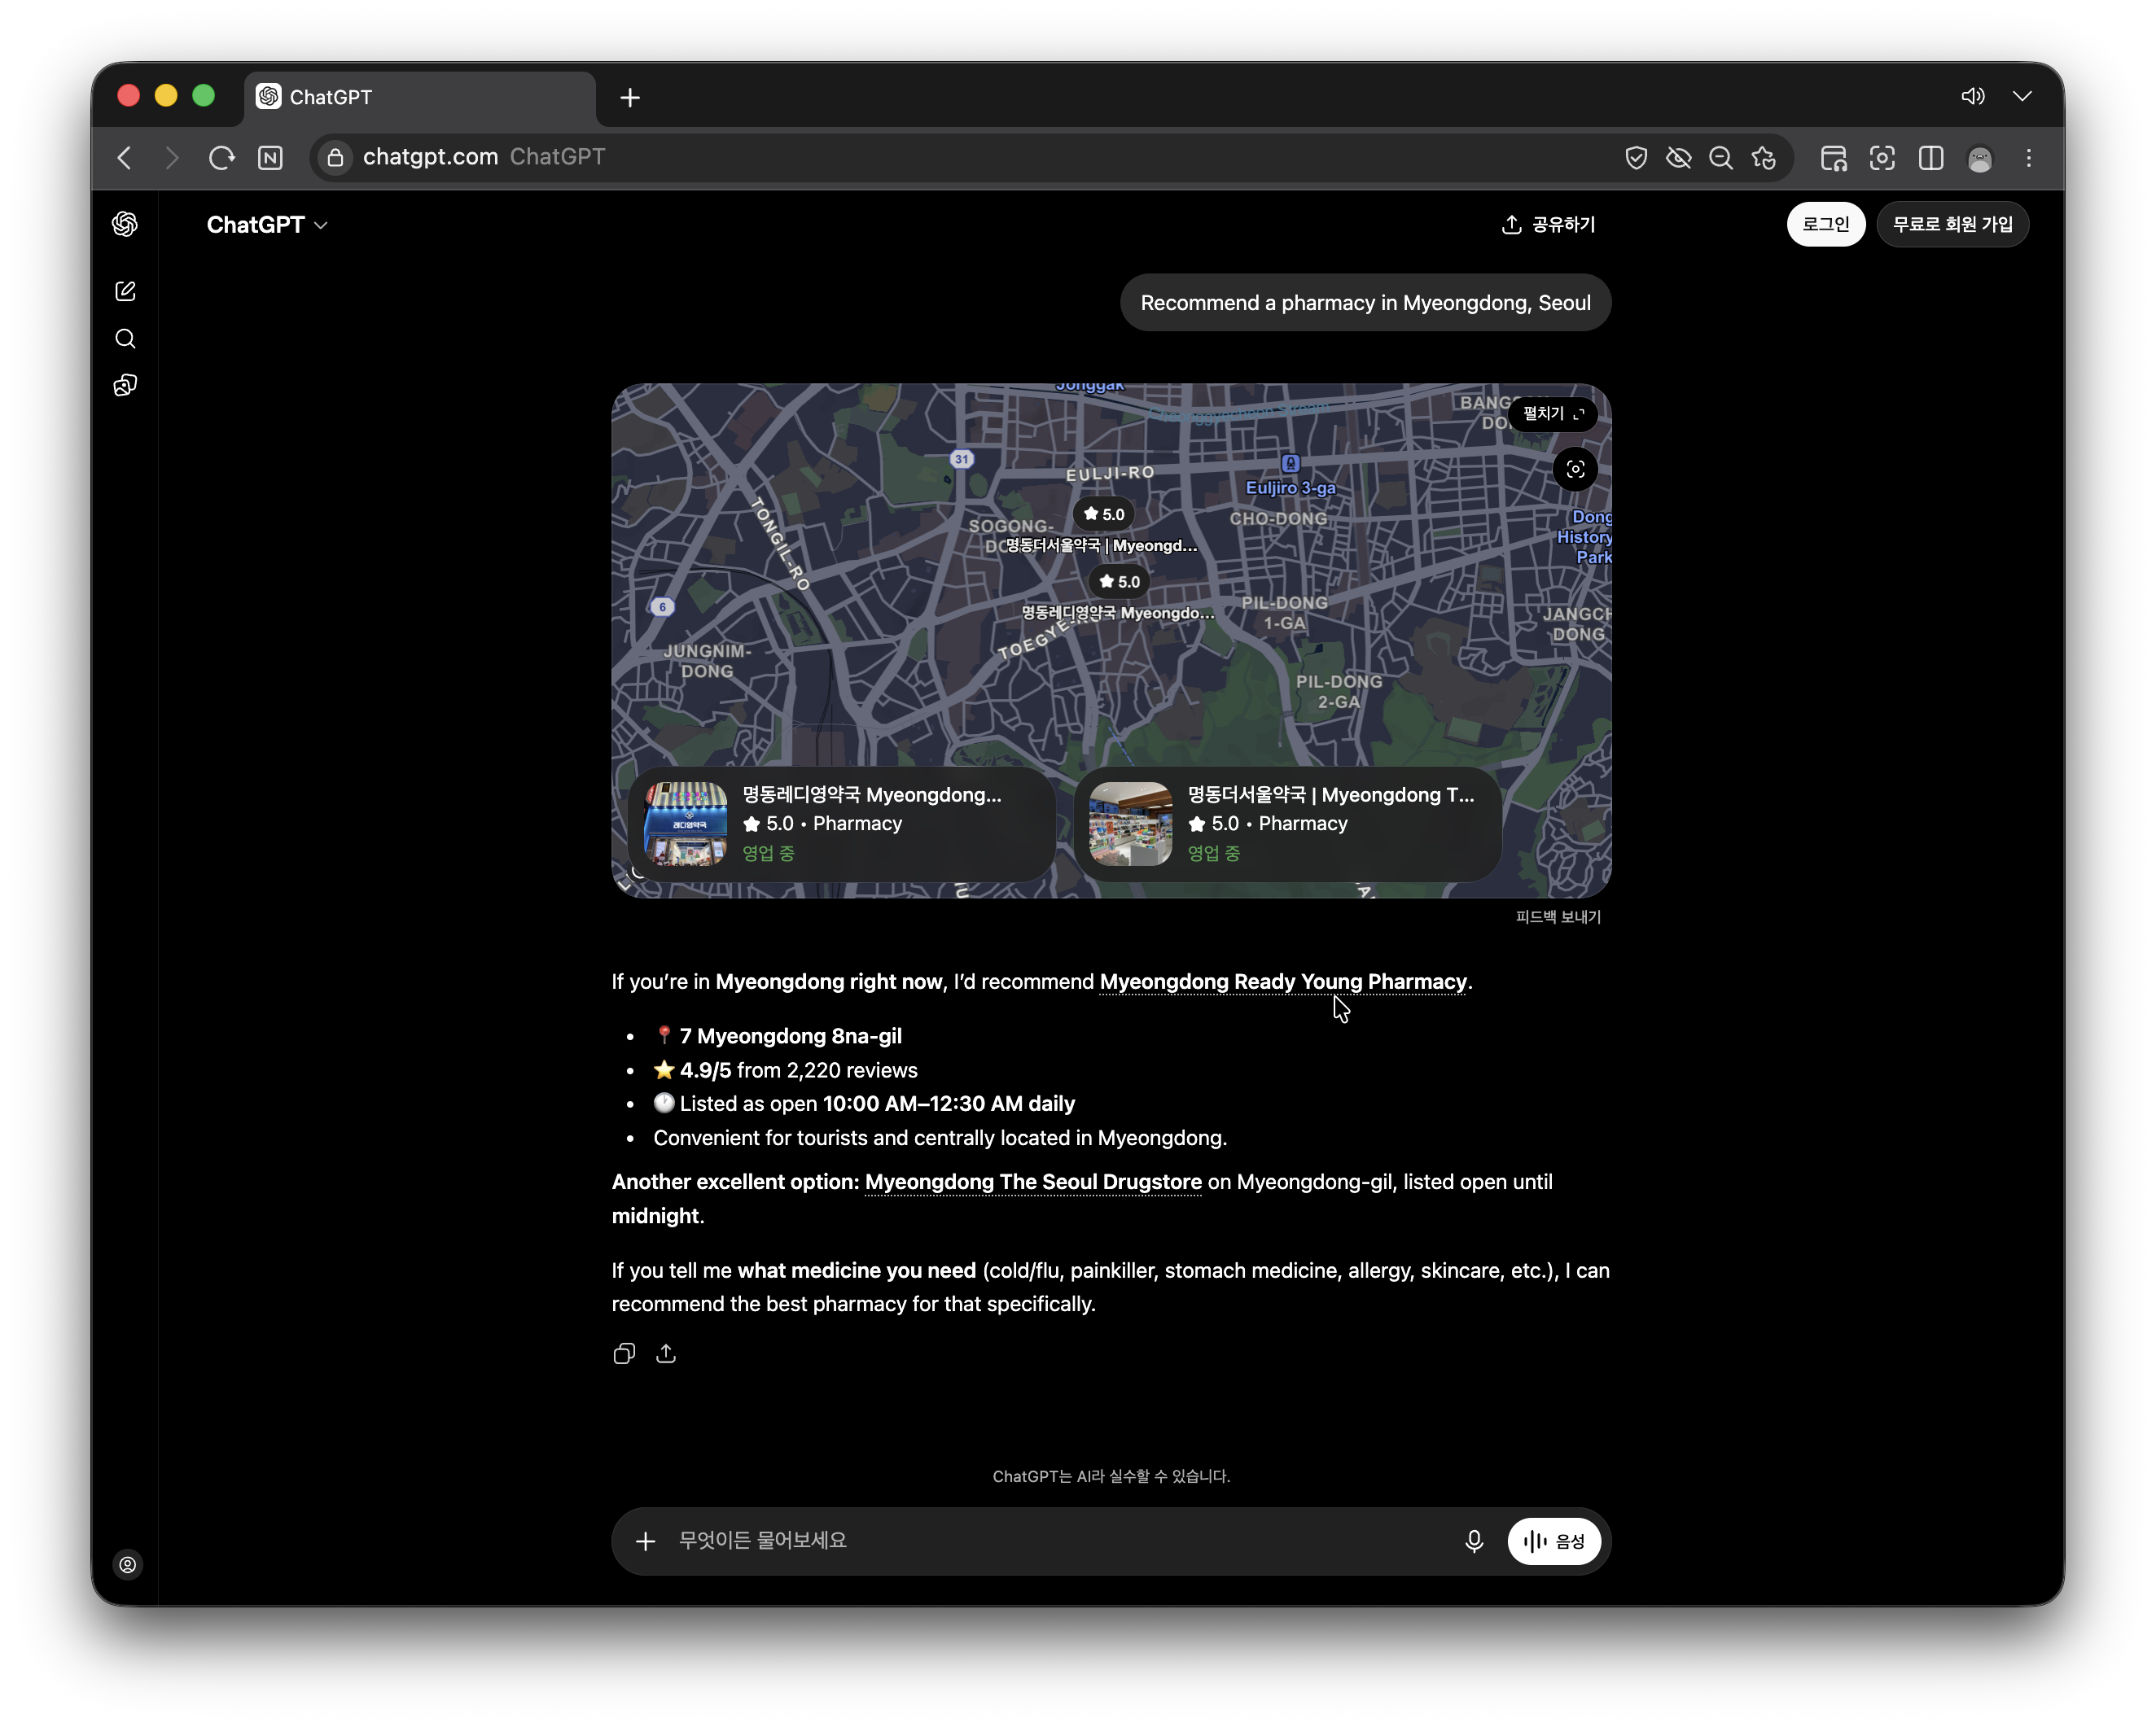The width and height of the screenshot is (2156, 1727).
Task: Go forward in browser history
Action: pyautogui.click(x=172, y=158)
